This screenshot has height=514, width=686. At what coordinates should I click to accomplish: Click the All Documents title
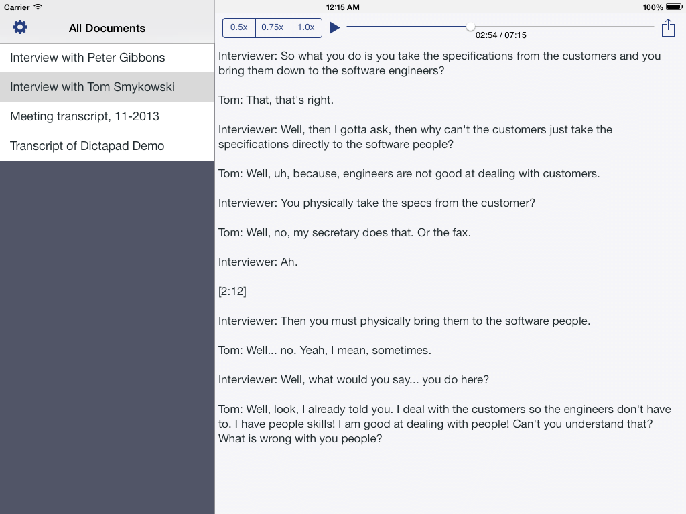pyautogui.click(x=107, y=28)
